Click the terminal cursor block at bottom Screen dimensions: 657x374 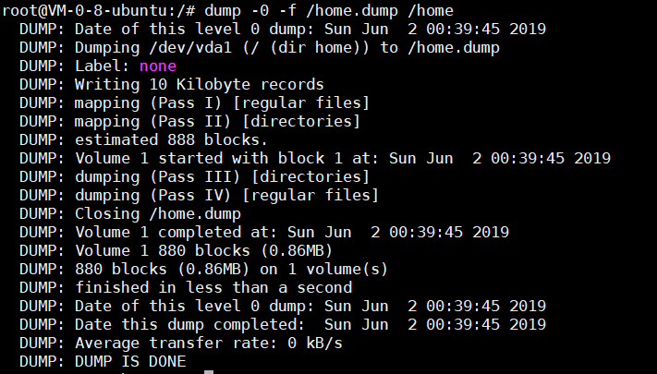pos(209,372)
